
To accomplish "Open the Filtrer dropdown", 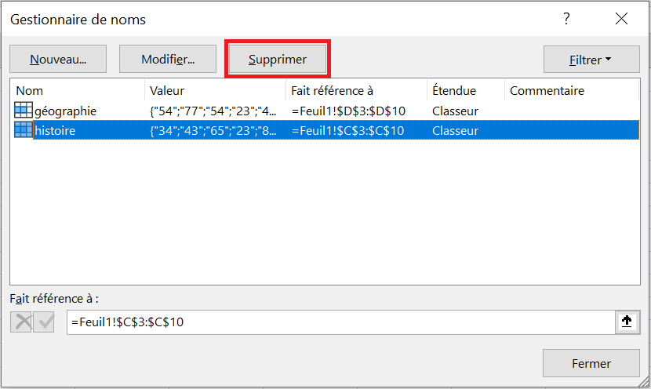I will tap(591, 60).
